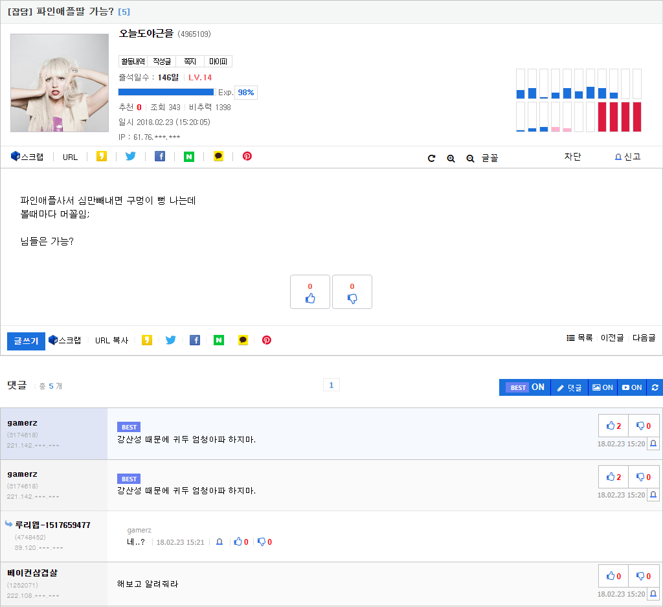Click the blue 글쓰기 button
This screenshot has width=663, height=607.
click(x=26, y=341)
